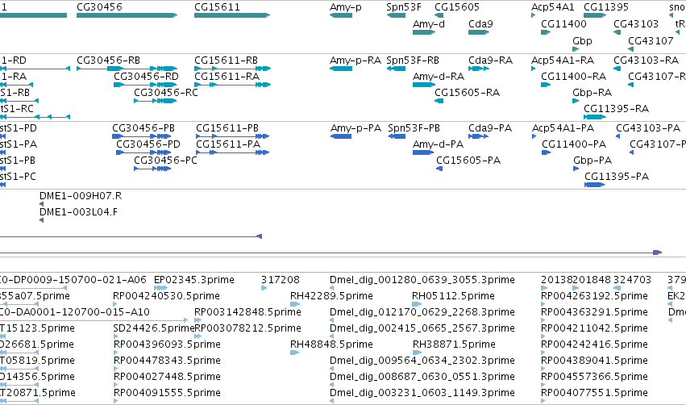This screenshot has height=405, width=686.
Task: Click RP004363291.5prime label
Action: click(594, 311)
